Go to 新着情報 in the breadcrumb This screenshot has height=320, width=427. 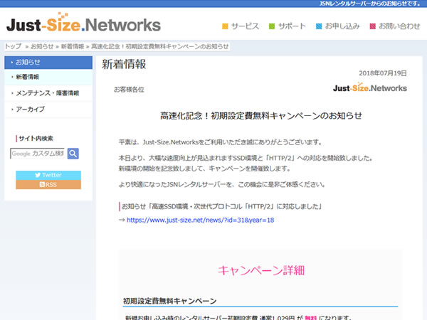pyautogui.click(x=72, y=46)
